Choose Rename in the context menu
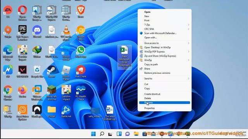Viewport: 248px width, 139px height. pyautogui.click(x=164, y=103)
